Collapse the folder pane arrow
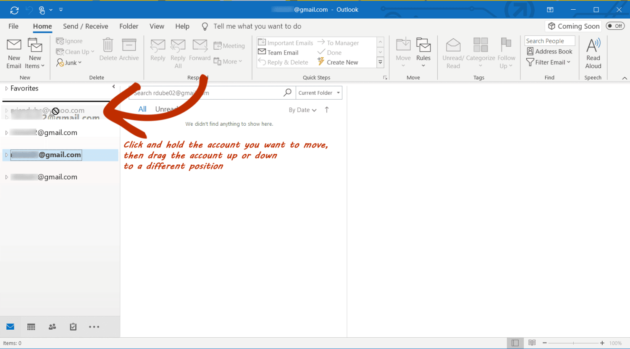 click(113, 87)
